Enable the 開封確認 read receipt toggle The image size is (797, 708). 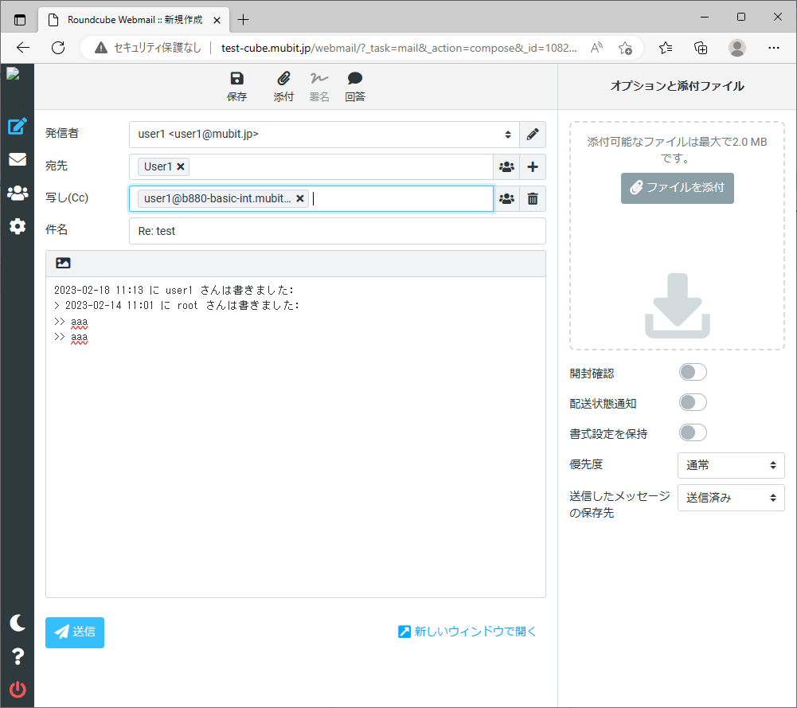[x=692, y=371]
